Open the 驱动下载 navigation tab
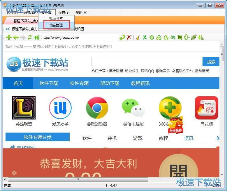Image resolution: width=227 pixels, height=191 pixels. 110,83
